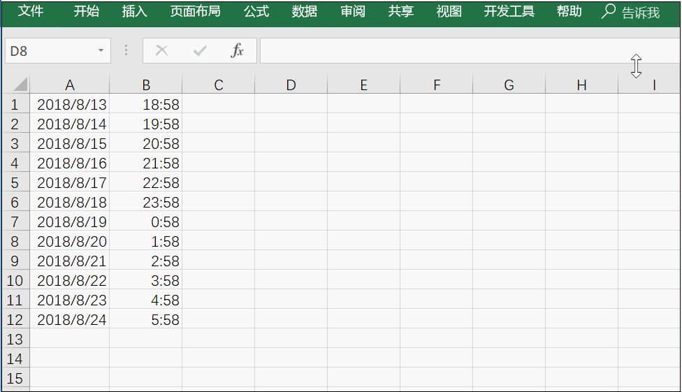This screenshot has width=682, height=392.
Task: Select cell containing 2018/8/17
Action: tap(70, 182)
